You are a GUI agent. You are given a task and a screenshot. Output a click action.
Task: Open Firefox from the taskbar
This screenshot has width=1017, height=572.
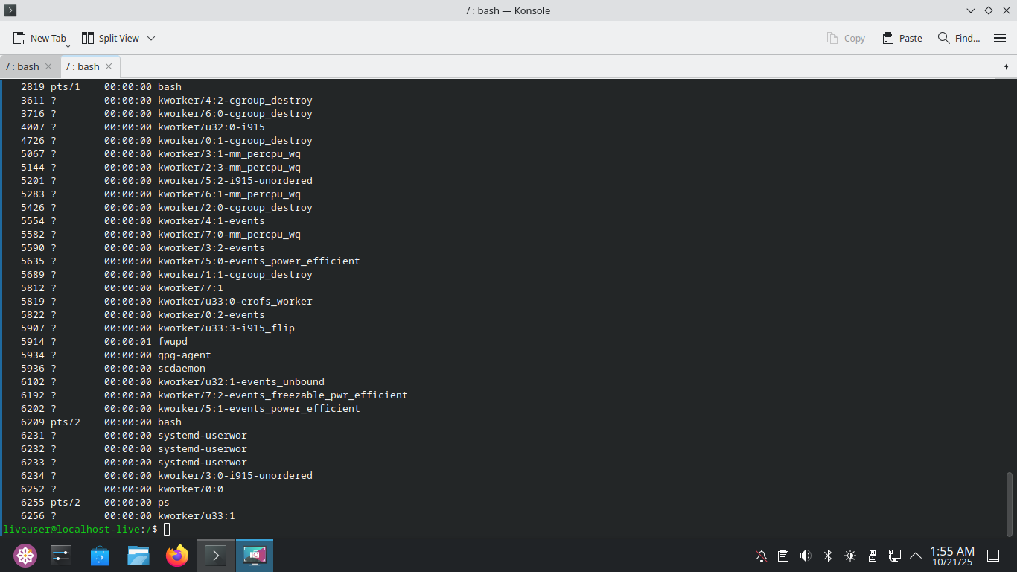[x=177, y=556]
